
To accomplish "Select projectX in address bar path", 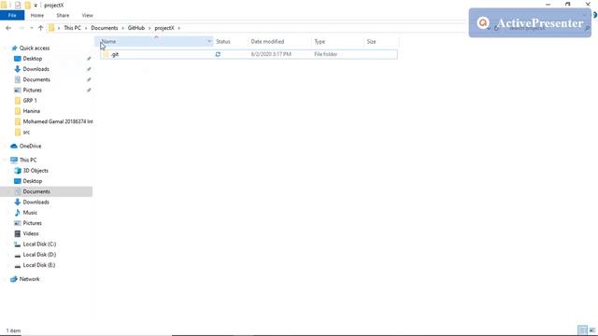I will (164, 28).
